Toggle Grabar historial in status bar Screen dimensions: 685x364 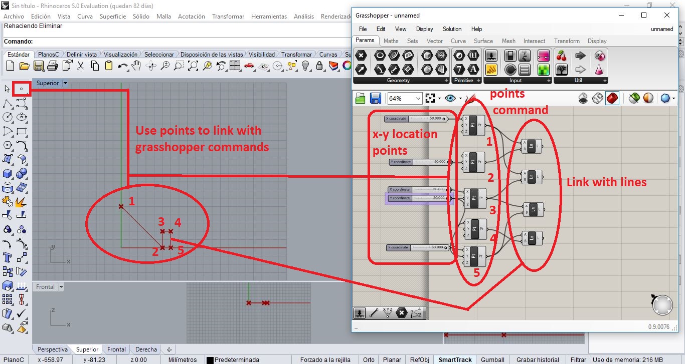coord(538,359)
